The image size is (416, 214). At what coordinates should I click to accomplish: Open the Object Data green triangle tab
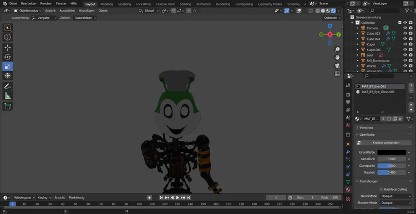[348, 182]
